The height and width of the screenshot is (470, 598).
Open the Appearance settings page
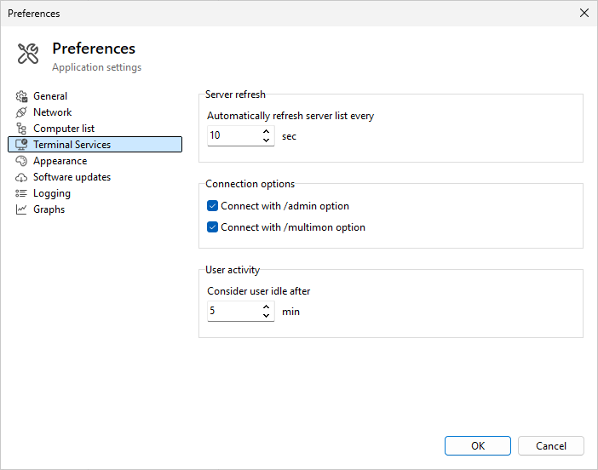[x=60, y=161]
